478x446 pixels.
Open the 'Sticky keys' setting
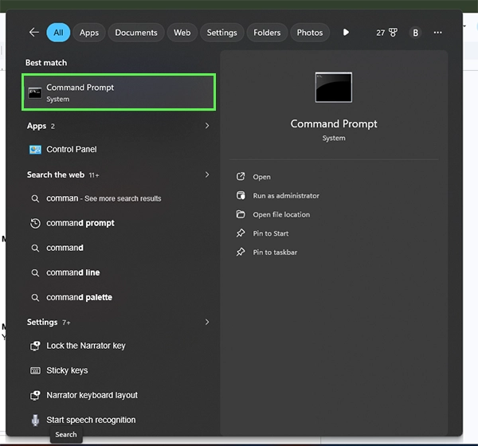click(119, 370)
